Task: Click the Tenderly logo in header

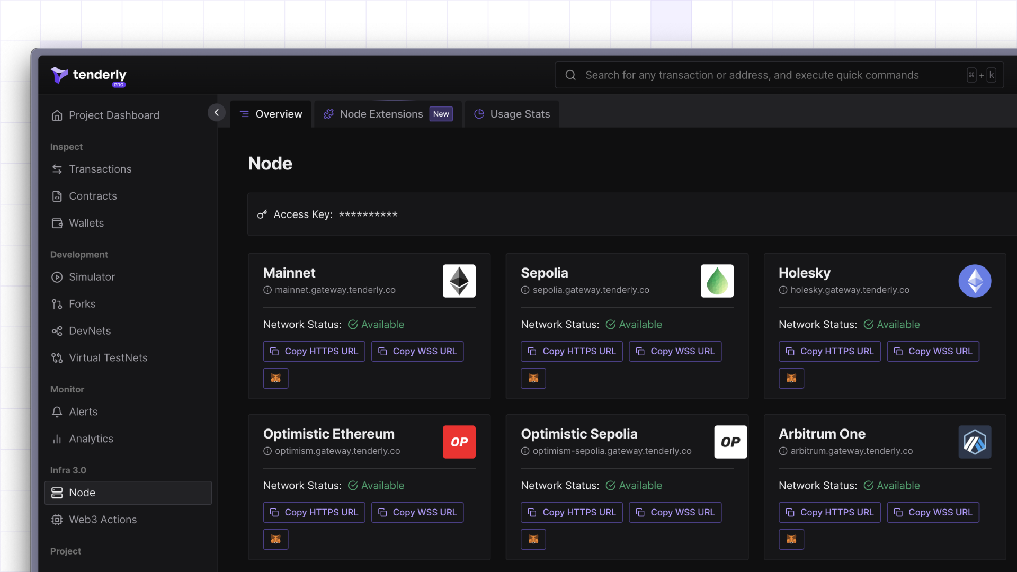Action: coord(88,75)
